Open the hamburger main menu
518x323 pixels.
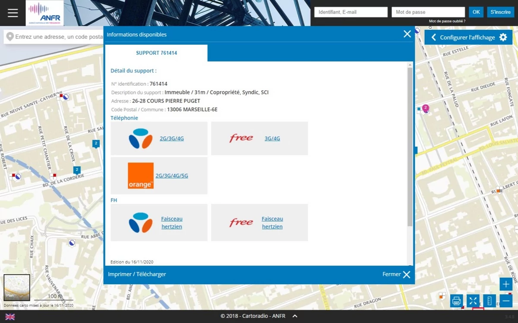[13, 13]
